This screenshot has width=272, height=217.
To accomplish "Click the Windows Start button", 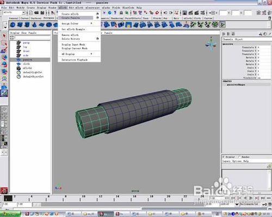I will click(x=10, y=214).
